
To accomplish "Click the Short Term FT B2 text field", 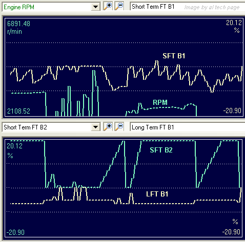I will click(47, 127).
